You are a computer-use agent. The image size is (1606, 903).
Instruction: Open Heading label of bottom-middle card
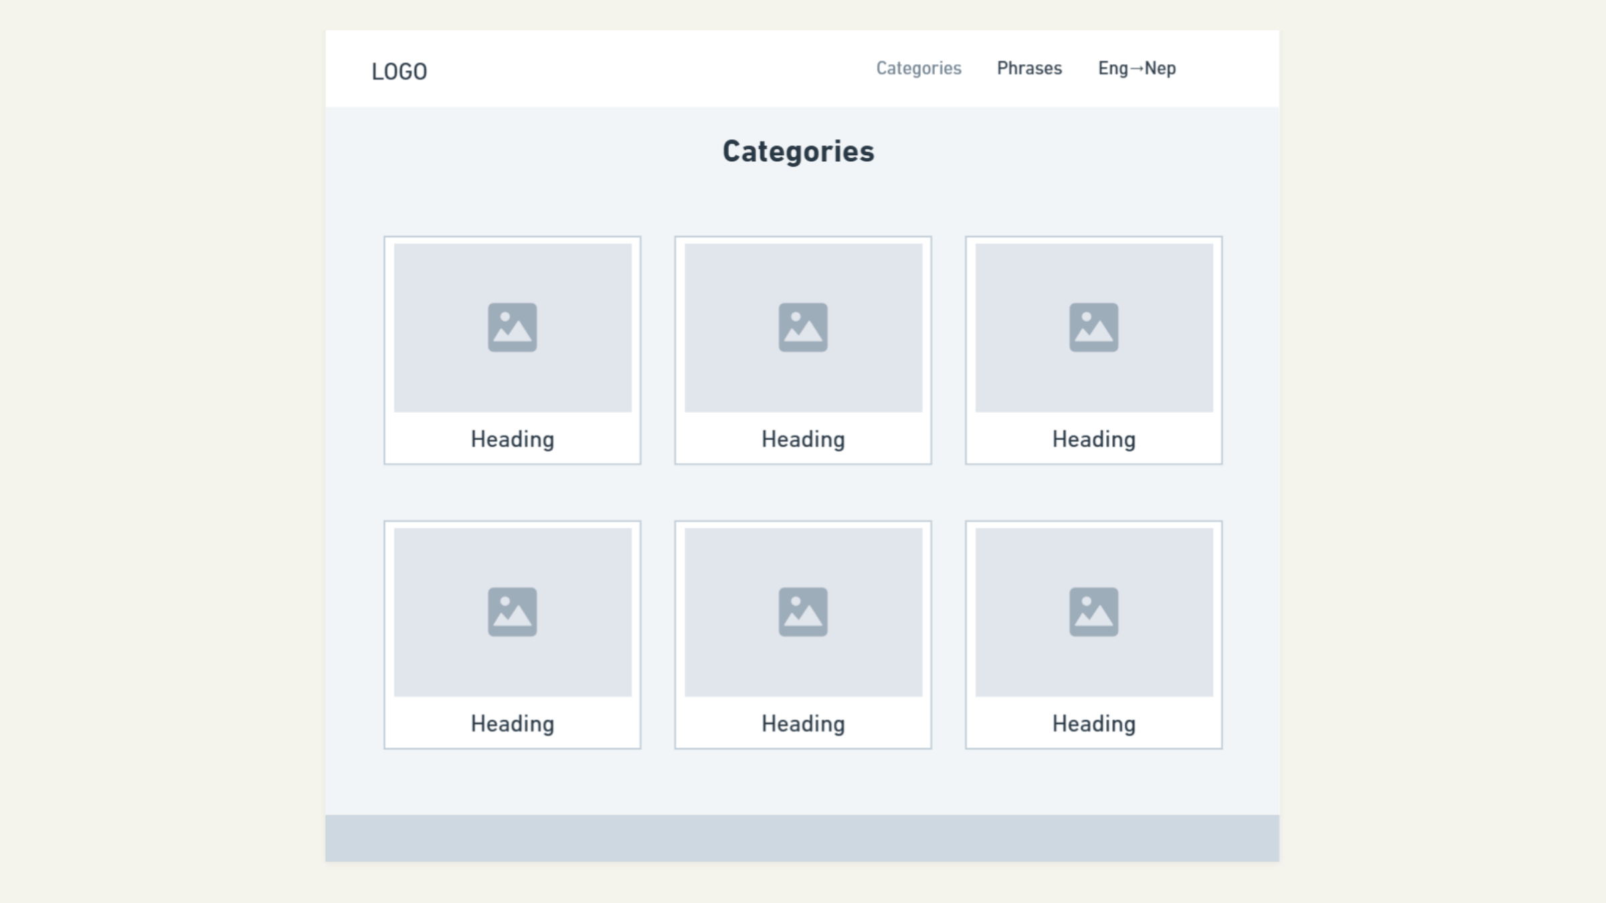point(803,724)
